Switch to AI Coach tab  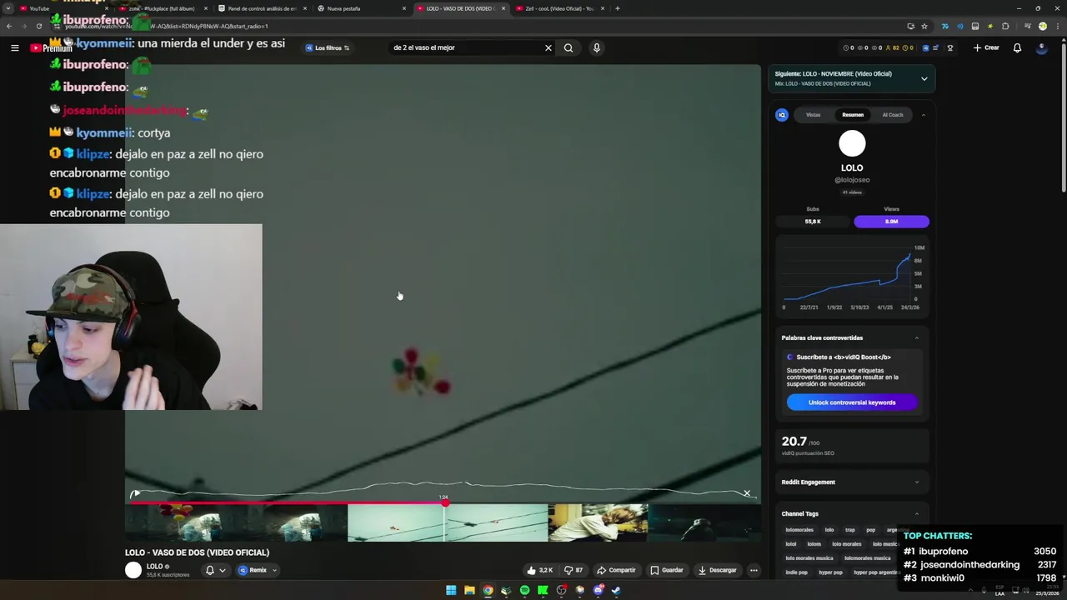point(893,115)
